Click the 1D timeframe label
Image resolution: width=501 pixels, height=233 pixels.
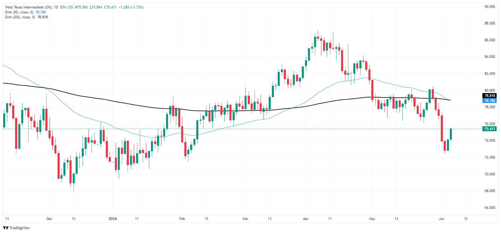coord(56,7)
